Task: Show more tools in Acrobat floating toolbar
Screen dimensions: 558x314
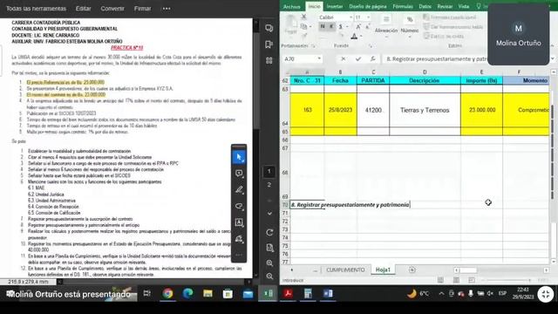Action: click(x=239, y=255)
